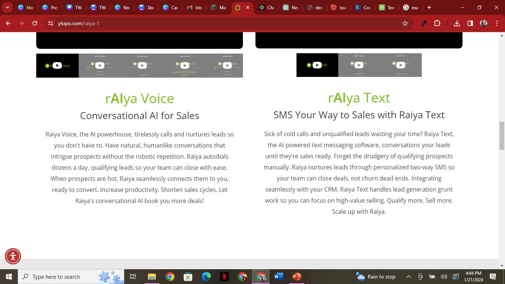The width and height of the screenshot is (505, 284).
Task: Play the third rAIya Voice video thumbnail
Action: (142, 65)
